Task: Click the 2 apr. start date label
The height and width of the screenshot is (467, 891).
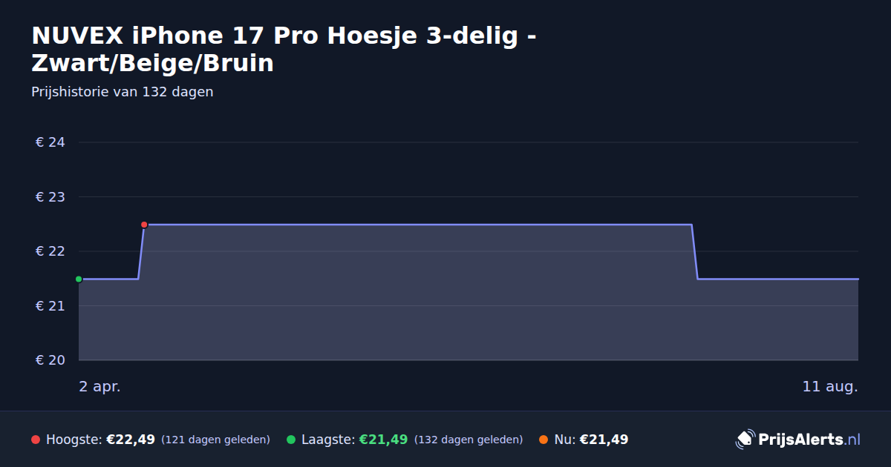Action: pyautogui.click(x=99, y=387)
